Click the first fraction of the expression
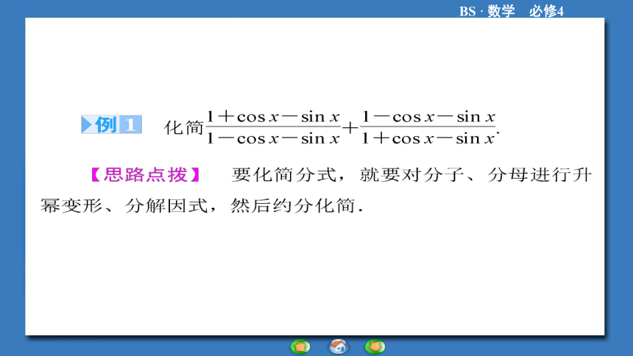The height and width of the screenshot is (356, 633). click(x=273, y=127)
